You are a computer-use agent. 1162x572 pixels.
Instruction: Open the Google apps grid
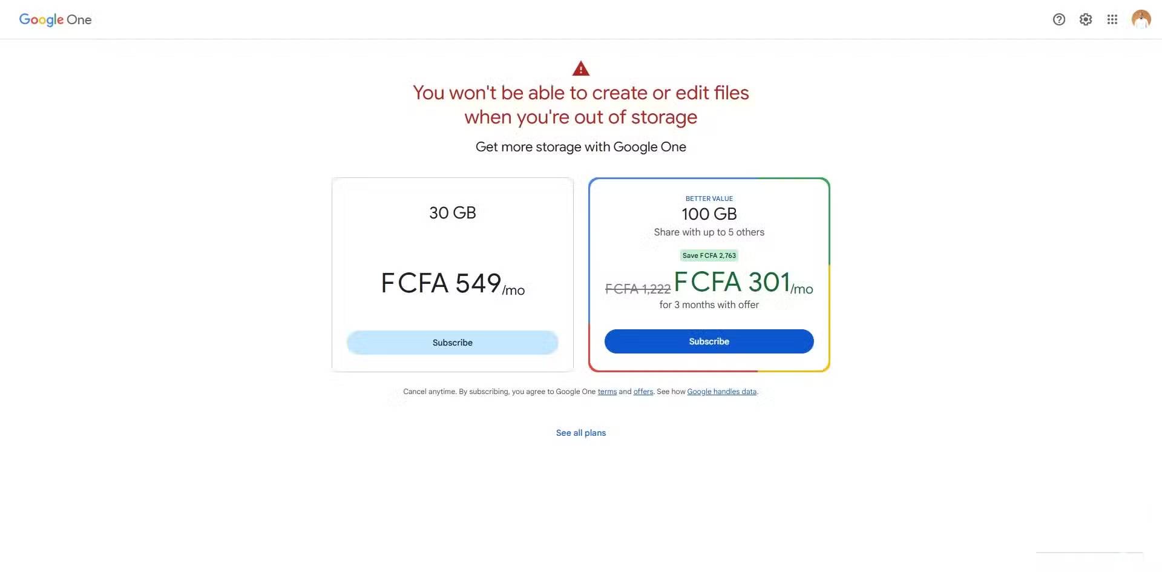(x=1112, y=19)
